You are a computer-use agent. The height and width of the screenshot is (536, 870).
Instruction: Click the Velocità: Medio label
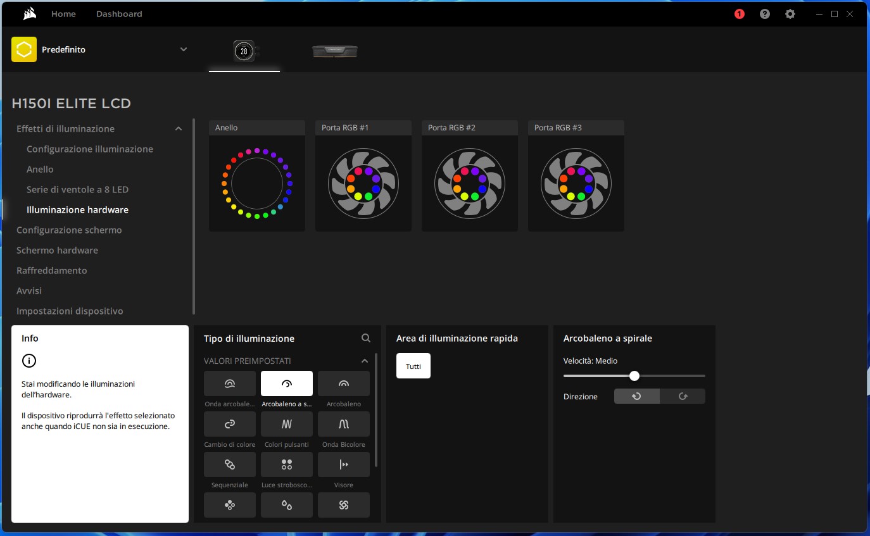(590, 361)
